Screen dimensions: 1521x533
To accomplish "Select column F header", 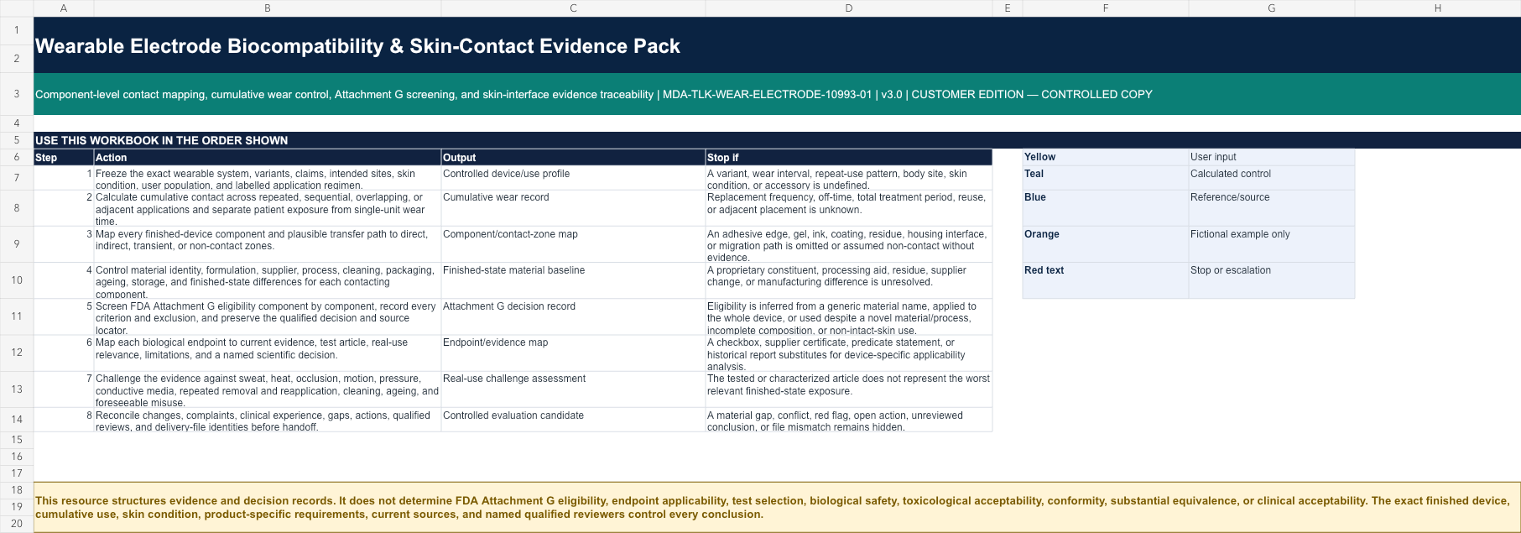I will click(x=1106, y=8).
